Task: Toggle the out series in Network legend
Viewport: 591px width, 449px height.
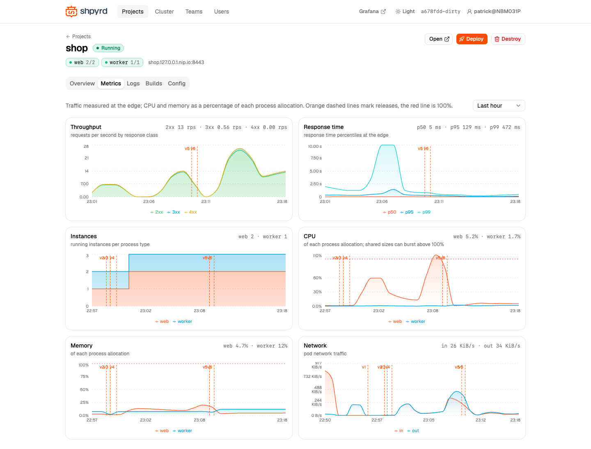Action: pyautogui.click(x=413, y=431)
